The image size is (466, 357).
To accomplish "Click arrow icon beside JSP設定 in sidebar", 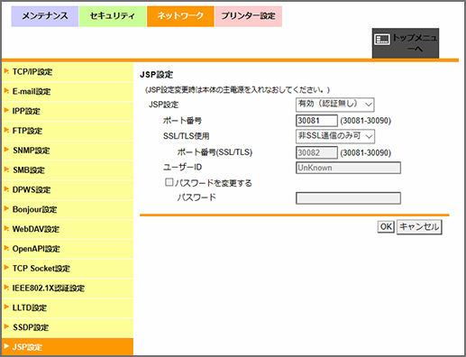I will [6, 346].
